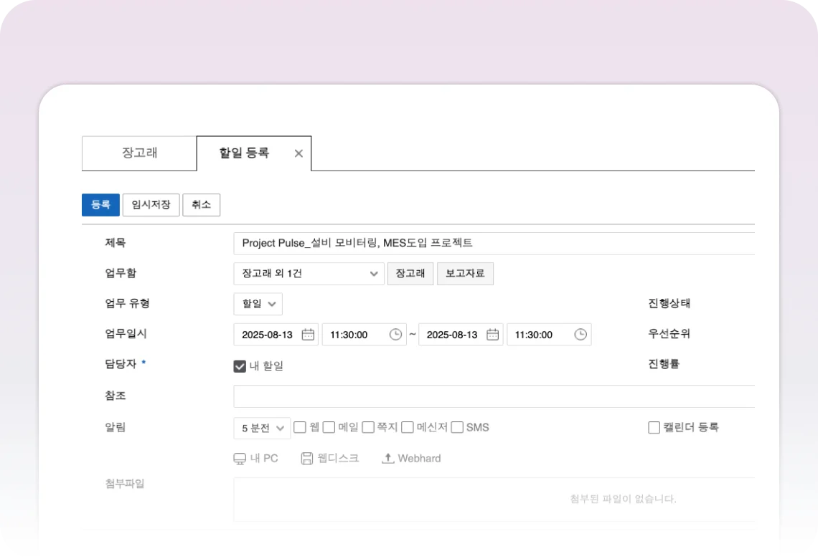Open the end date calendar picker icon
The width and height of the screenshot is (818, 559).
(493, 335)
